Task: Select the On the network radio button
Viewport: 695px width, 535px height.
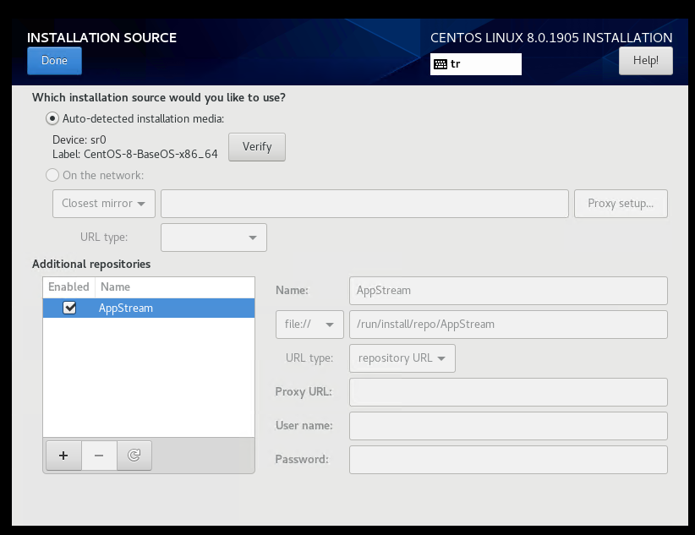Action: pyautogui.click(x=52, y=175)
